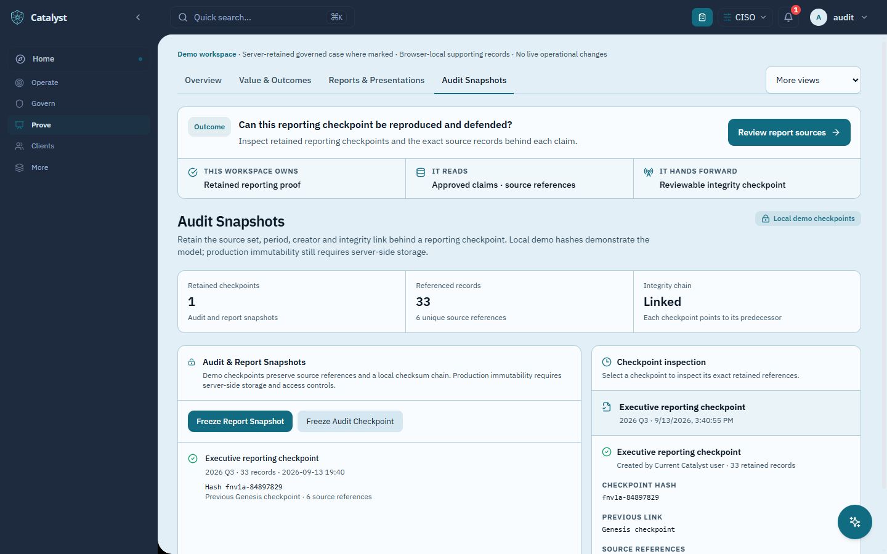Open the More views dropdown
Viewport: 887px width, 554px height.
coord(813,80)
